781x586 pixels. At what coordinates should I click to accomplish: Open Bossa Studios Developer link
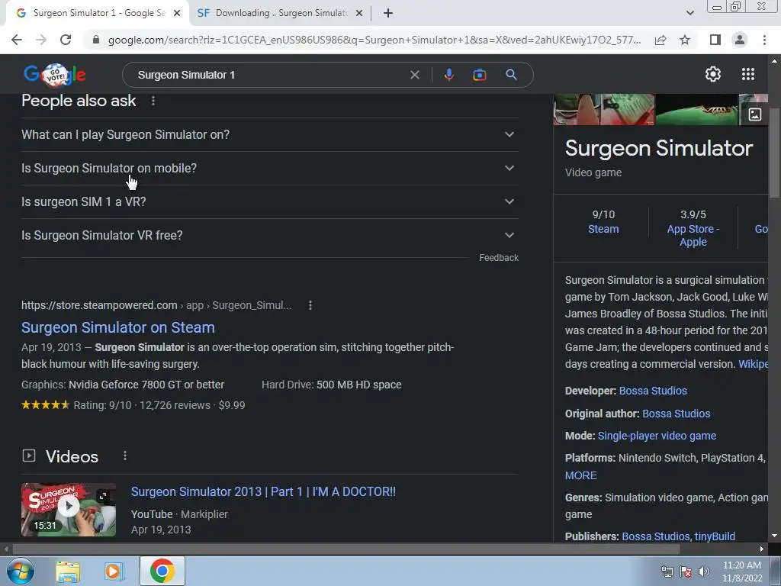[x=653, y=391]
